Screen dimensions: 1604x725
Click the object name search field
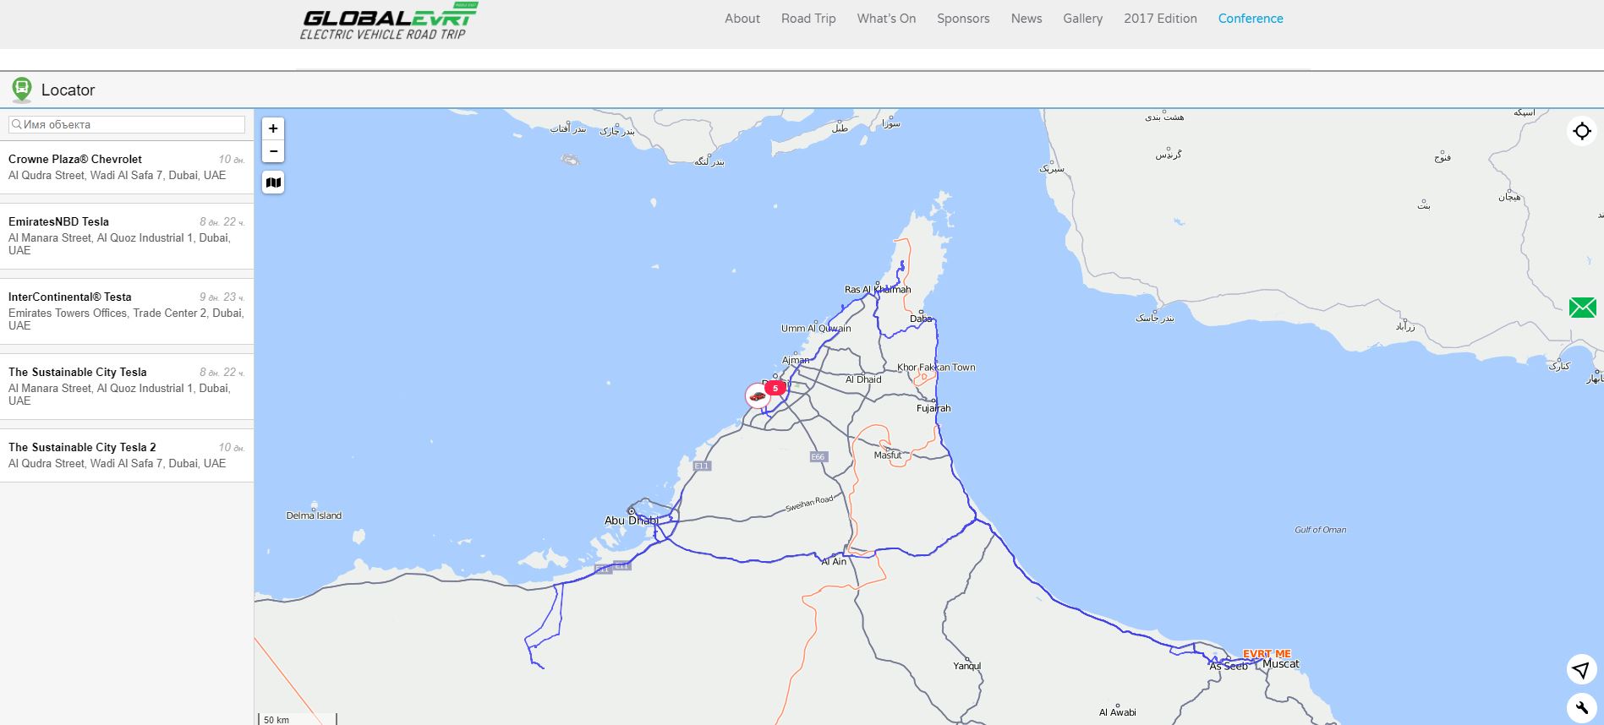point(127,124)
